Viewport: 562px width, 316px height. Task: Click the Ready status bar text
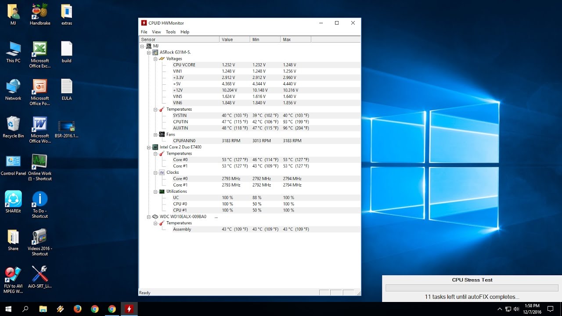coord(145,293)
